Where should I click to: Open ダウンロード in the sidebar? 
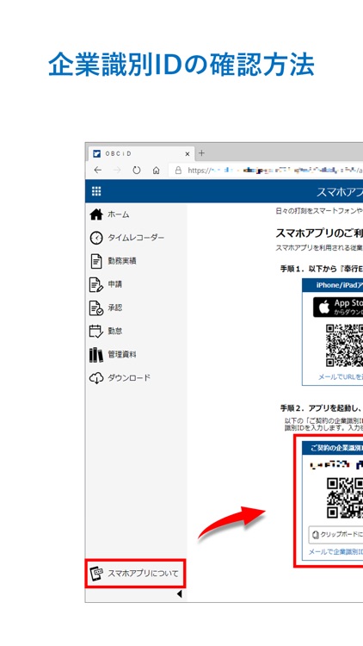(x=129, y=378)
